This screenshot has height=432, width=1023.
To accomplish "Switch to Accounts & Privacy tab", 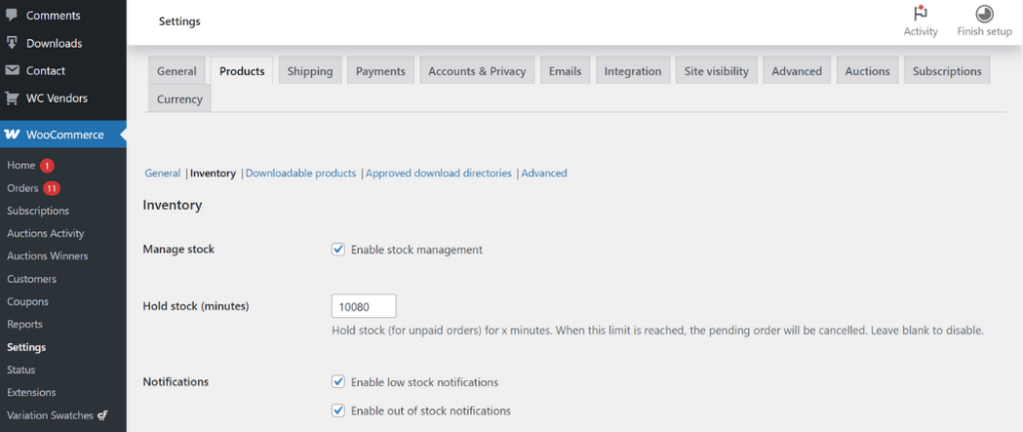I will 477,71.
